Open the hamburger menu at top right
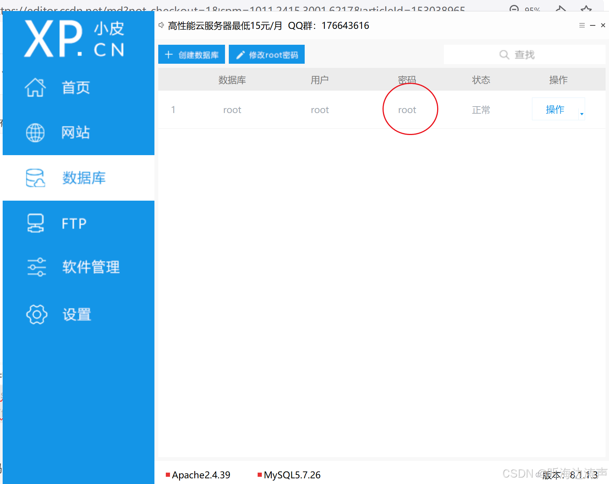Viewport: 609px width, 484px height. (x=582, y=25)
